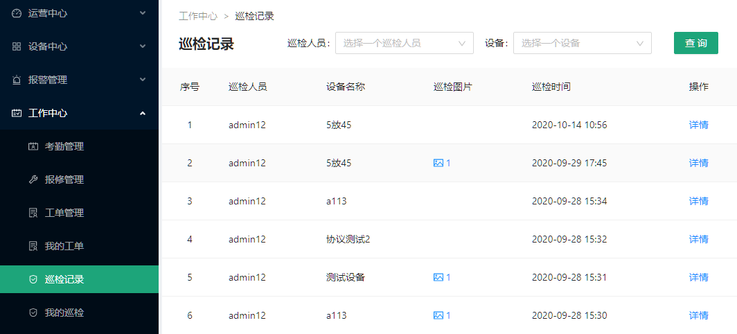View 详情 for the 协议测试2 row
Screen dimensions: 737x334
click(x=698, y=239)
